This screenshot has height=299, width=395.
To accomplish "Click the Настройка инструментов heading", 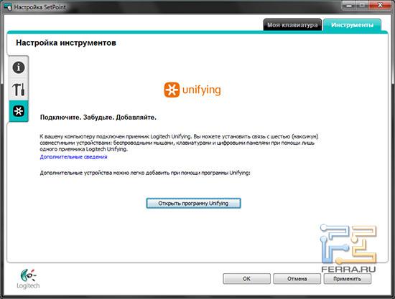I will (66, 43).
